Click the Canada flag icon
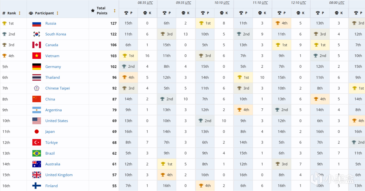 click(x=36, y=45)
